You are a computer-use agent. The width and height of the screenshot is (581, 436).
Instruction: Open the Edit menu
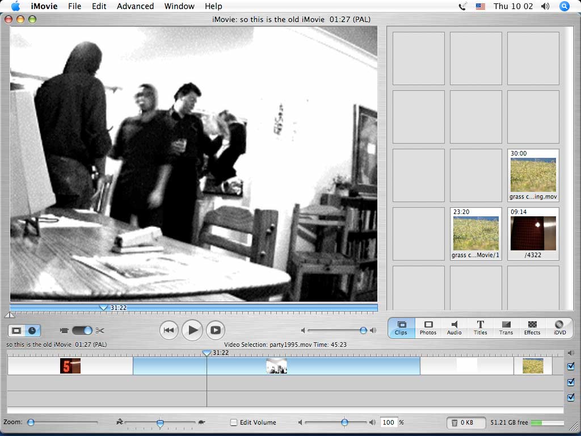(x=99, y=6)
